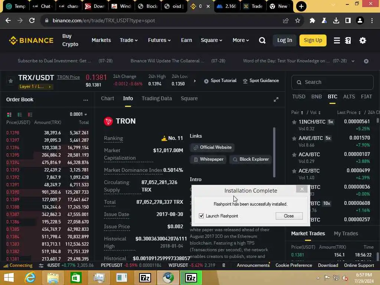Open the Chrome three-dot menu

372,21
